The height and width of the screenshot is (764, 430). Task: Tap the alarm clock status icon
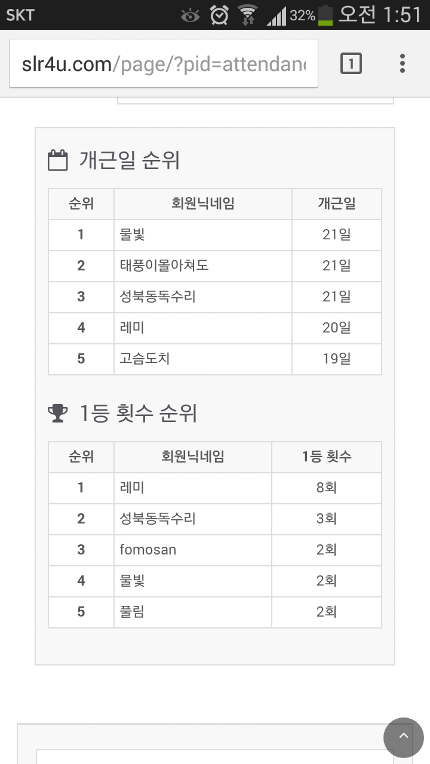220,15
